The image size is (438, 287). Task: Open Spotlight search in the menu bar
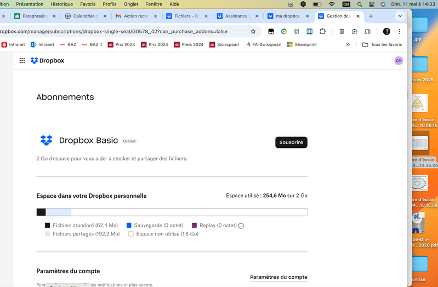tap(360, 4)
